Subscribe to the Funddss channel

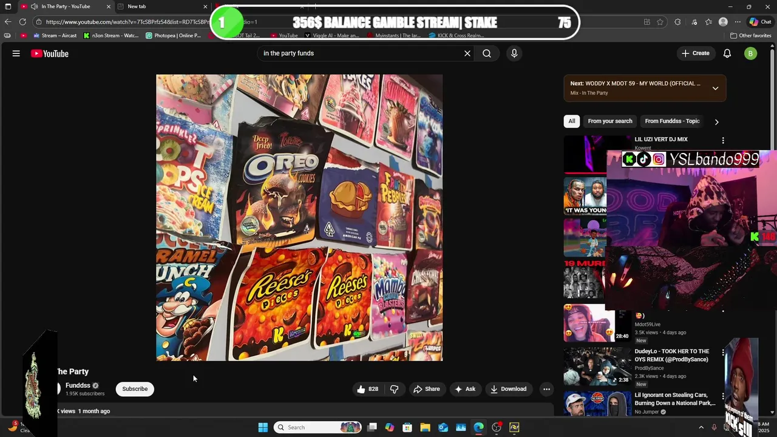(x=135, y=389)
